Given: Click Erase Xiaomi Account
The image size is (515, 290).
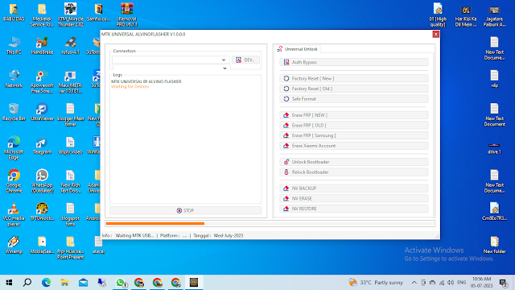Looking at the screenshot, I should click(354, 146).
